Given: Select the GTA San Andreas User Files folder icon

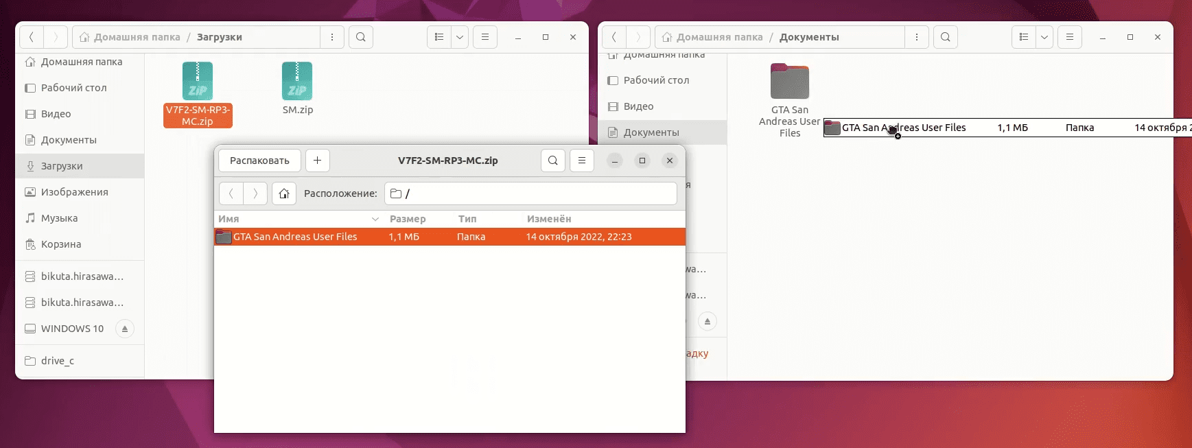Looking at the screenshot, I should (790, 82).
